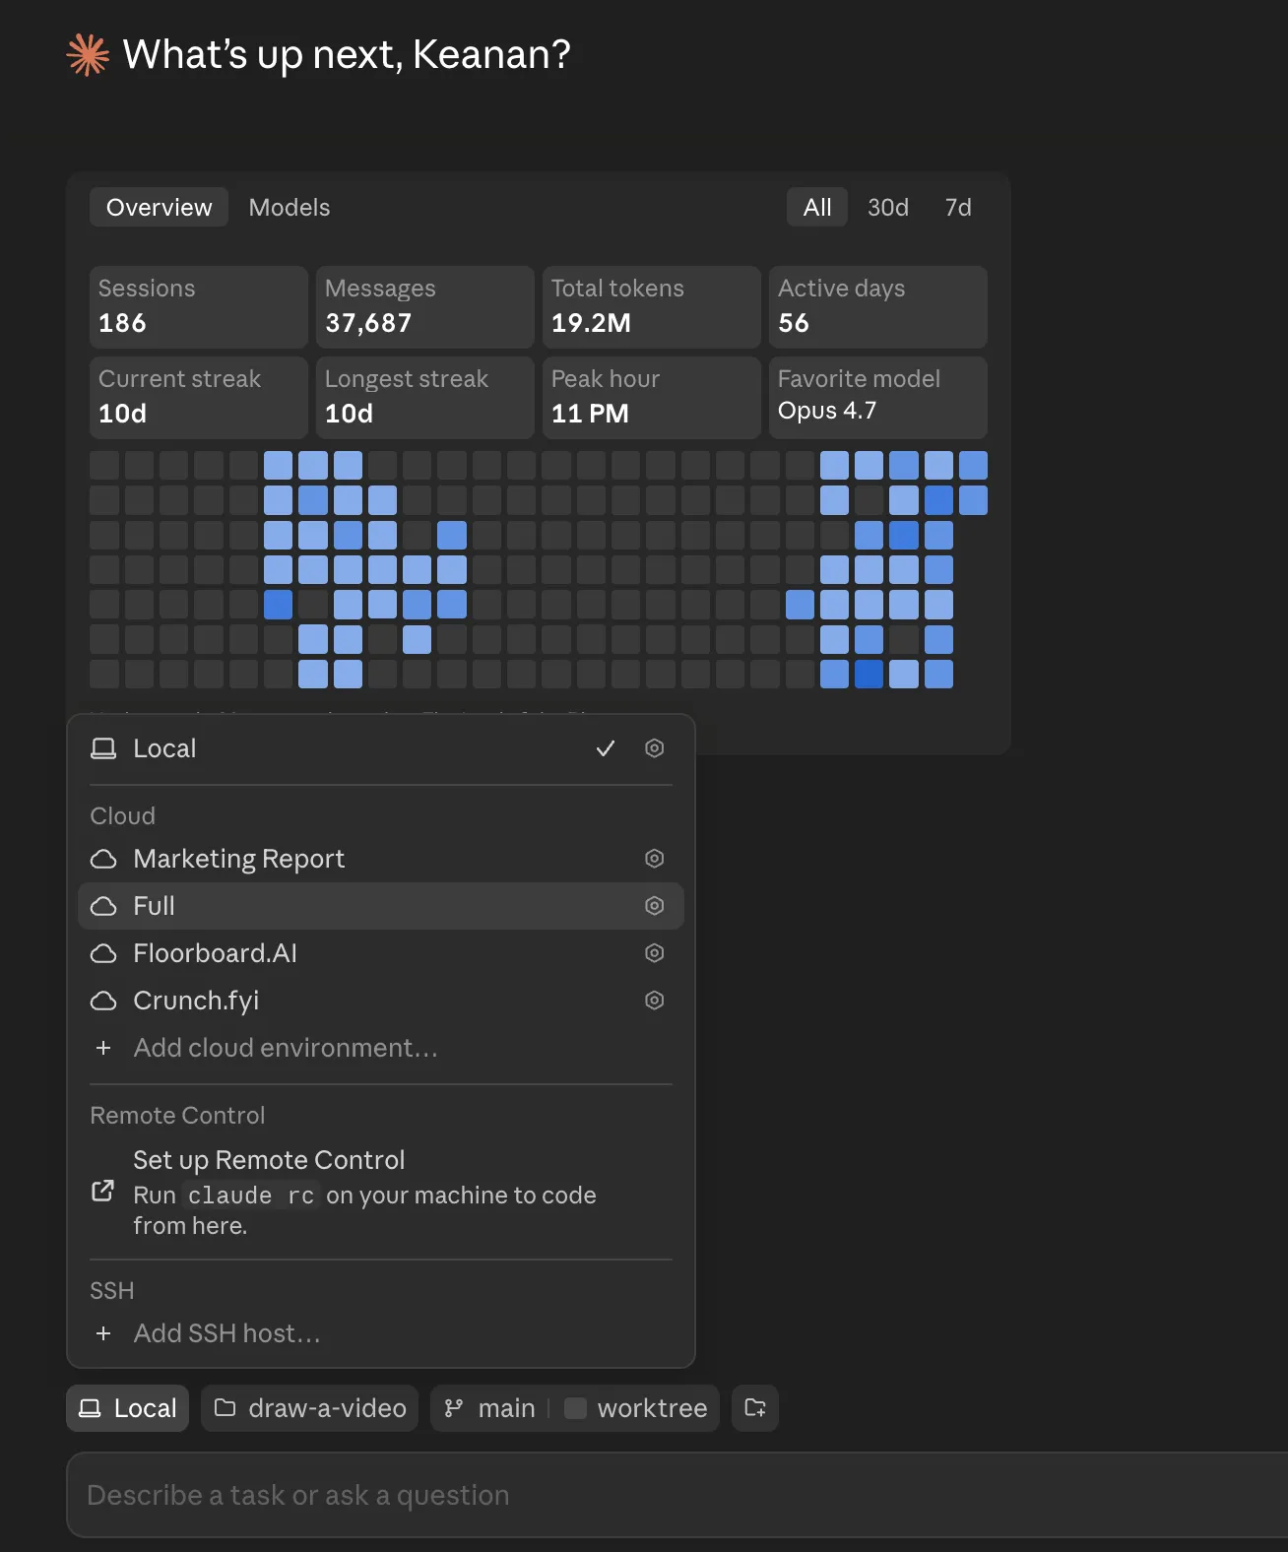Switch to the Models tab
This screenshot has height=1552, width=1288.
(x=290, y=208)
